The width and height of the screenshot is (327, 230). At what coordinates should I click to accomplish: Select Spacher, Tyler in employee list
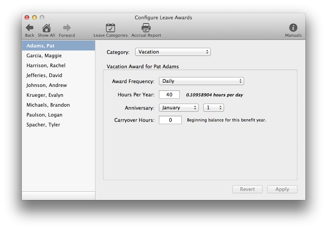(x=58, y=124)
